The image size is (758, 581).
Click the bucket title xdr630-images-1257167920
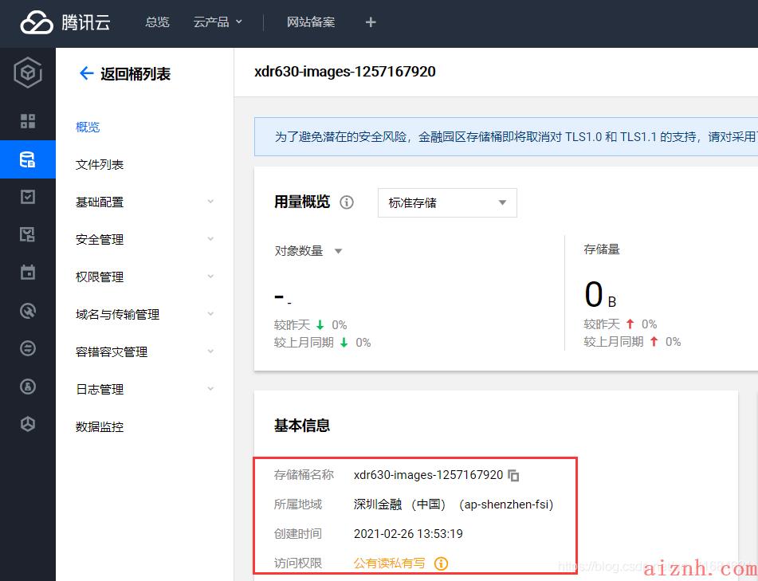(x=344, y=72)
